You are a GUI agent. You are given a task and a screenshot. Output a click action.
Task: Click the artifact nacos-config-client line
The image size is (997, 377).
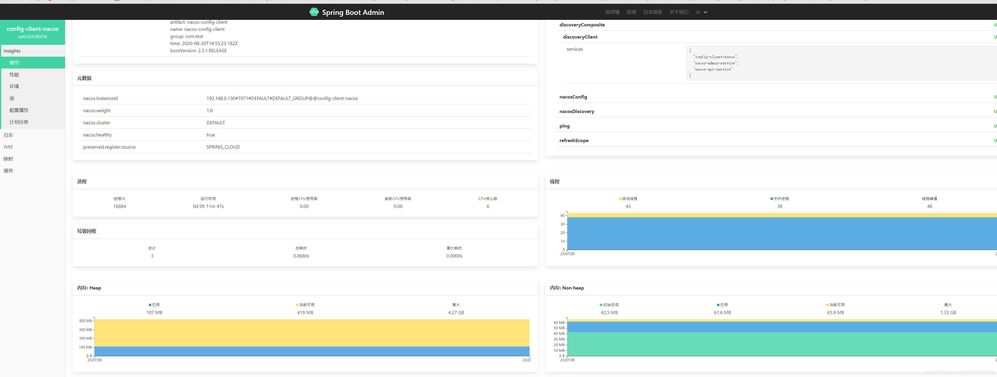pyautogui.click(x=199, y=23)
